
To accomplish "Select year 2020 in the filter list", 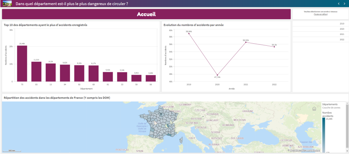I will [320, 29].
